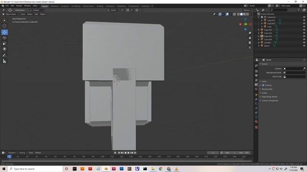Open the Modifiers wrench properties tab
This screenshot has height=172, width=307.
pyautogui.click(x=256, y=99)
